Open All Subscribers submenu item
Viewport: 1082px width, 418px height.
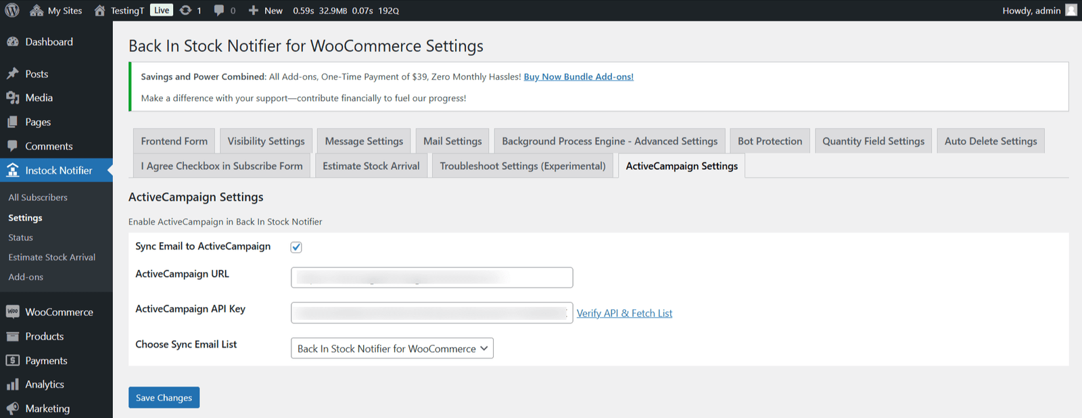coord(38,198)
